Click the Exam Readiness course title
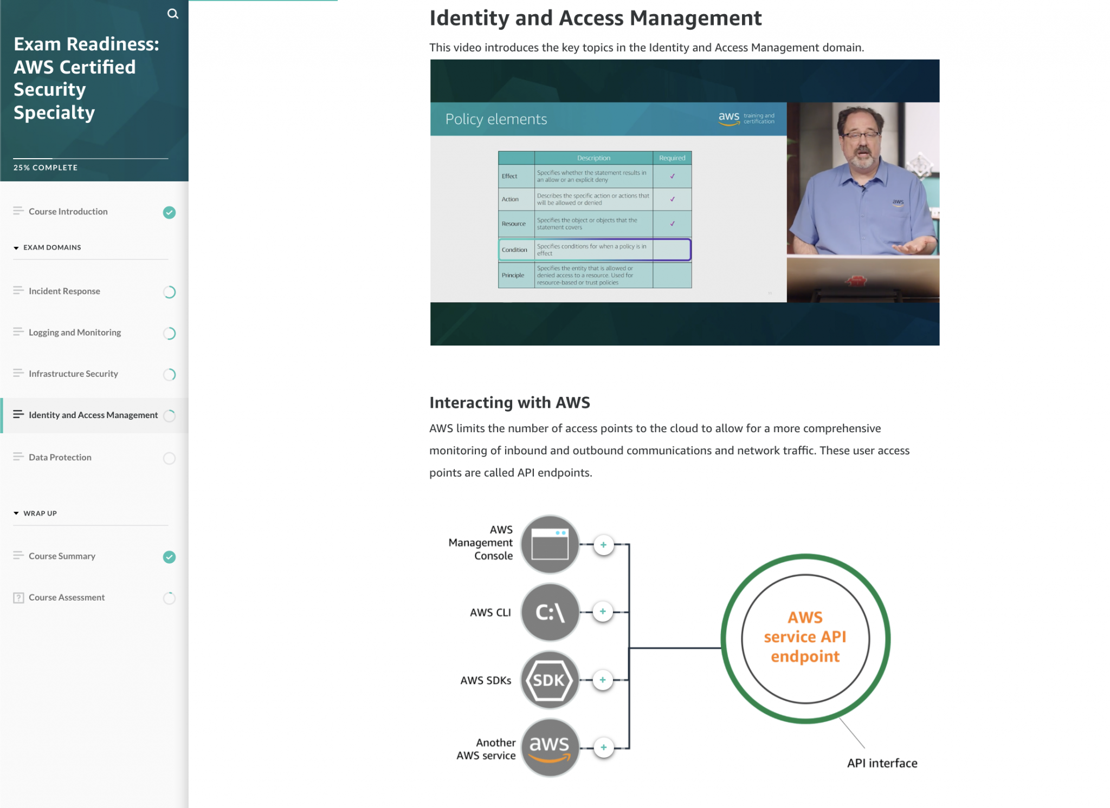This screenshot has height=808, width=1110. (x=86, y=78)
